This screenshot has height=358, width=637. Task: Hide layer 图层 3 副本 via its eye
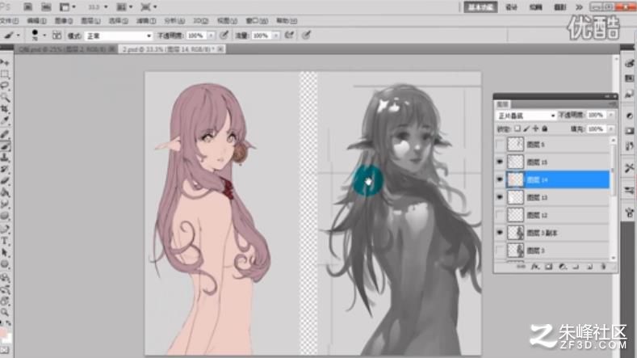pyautogui.click(x=500, y=233)
